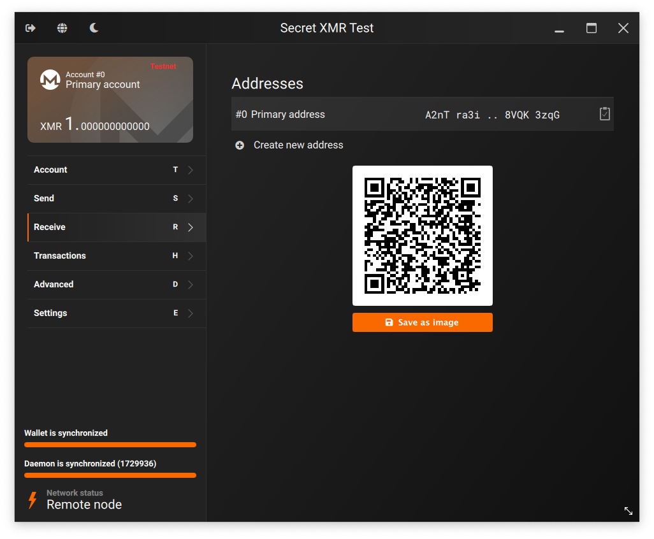The width and height of the screenshot is (654, 539).
Task: Click the resize arrow at bottom-right corner
Action: point(628,511)
